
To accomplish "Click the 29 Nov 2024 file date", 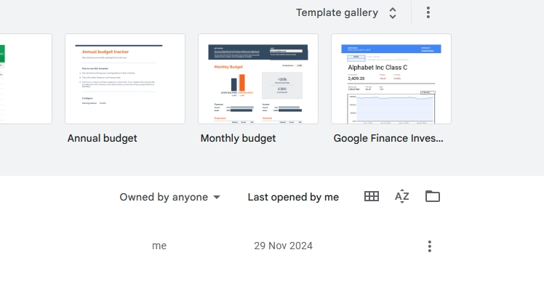I will tap(283, 246).
